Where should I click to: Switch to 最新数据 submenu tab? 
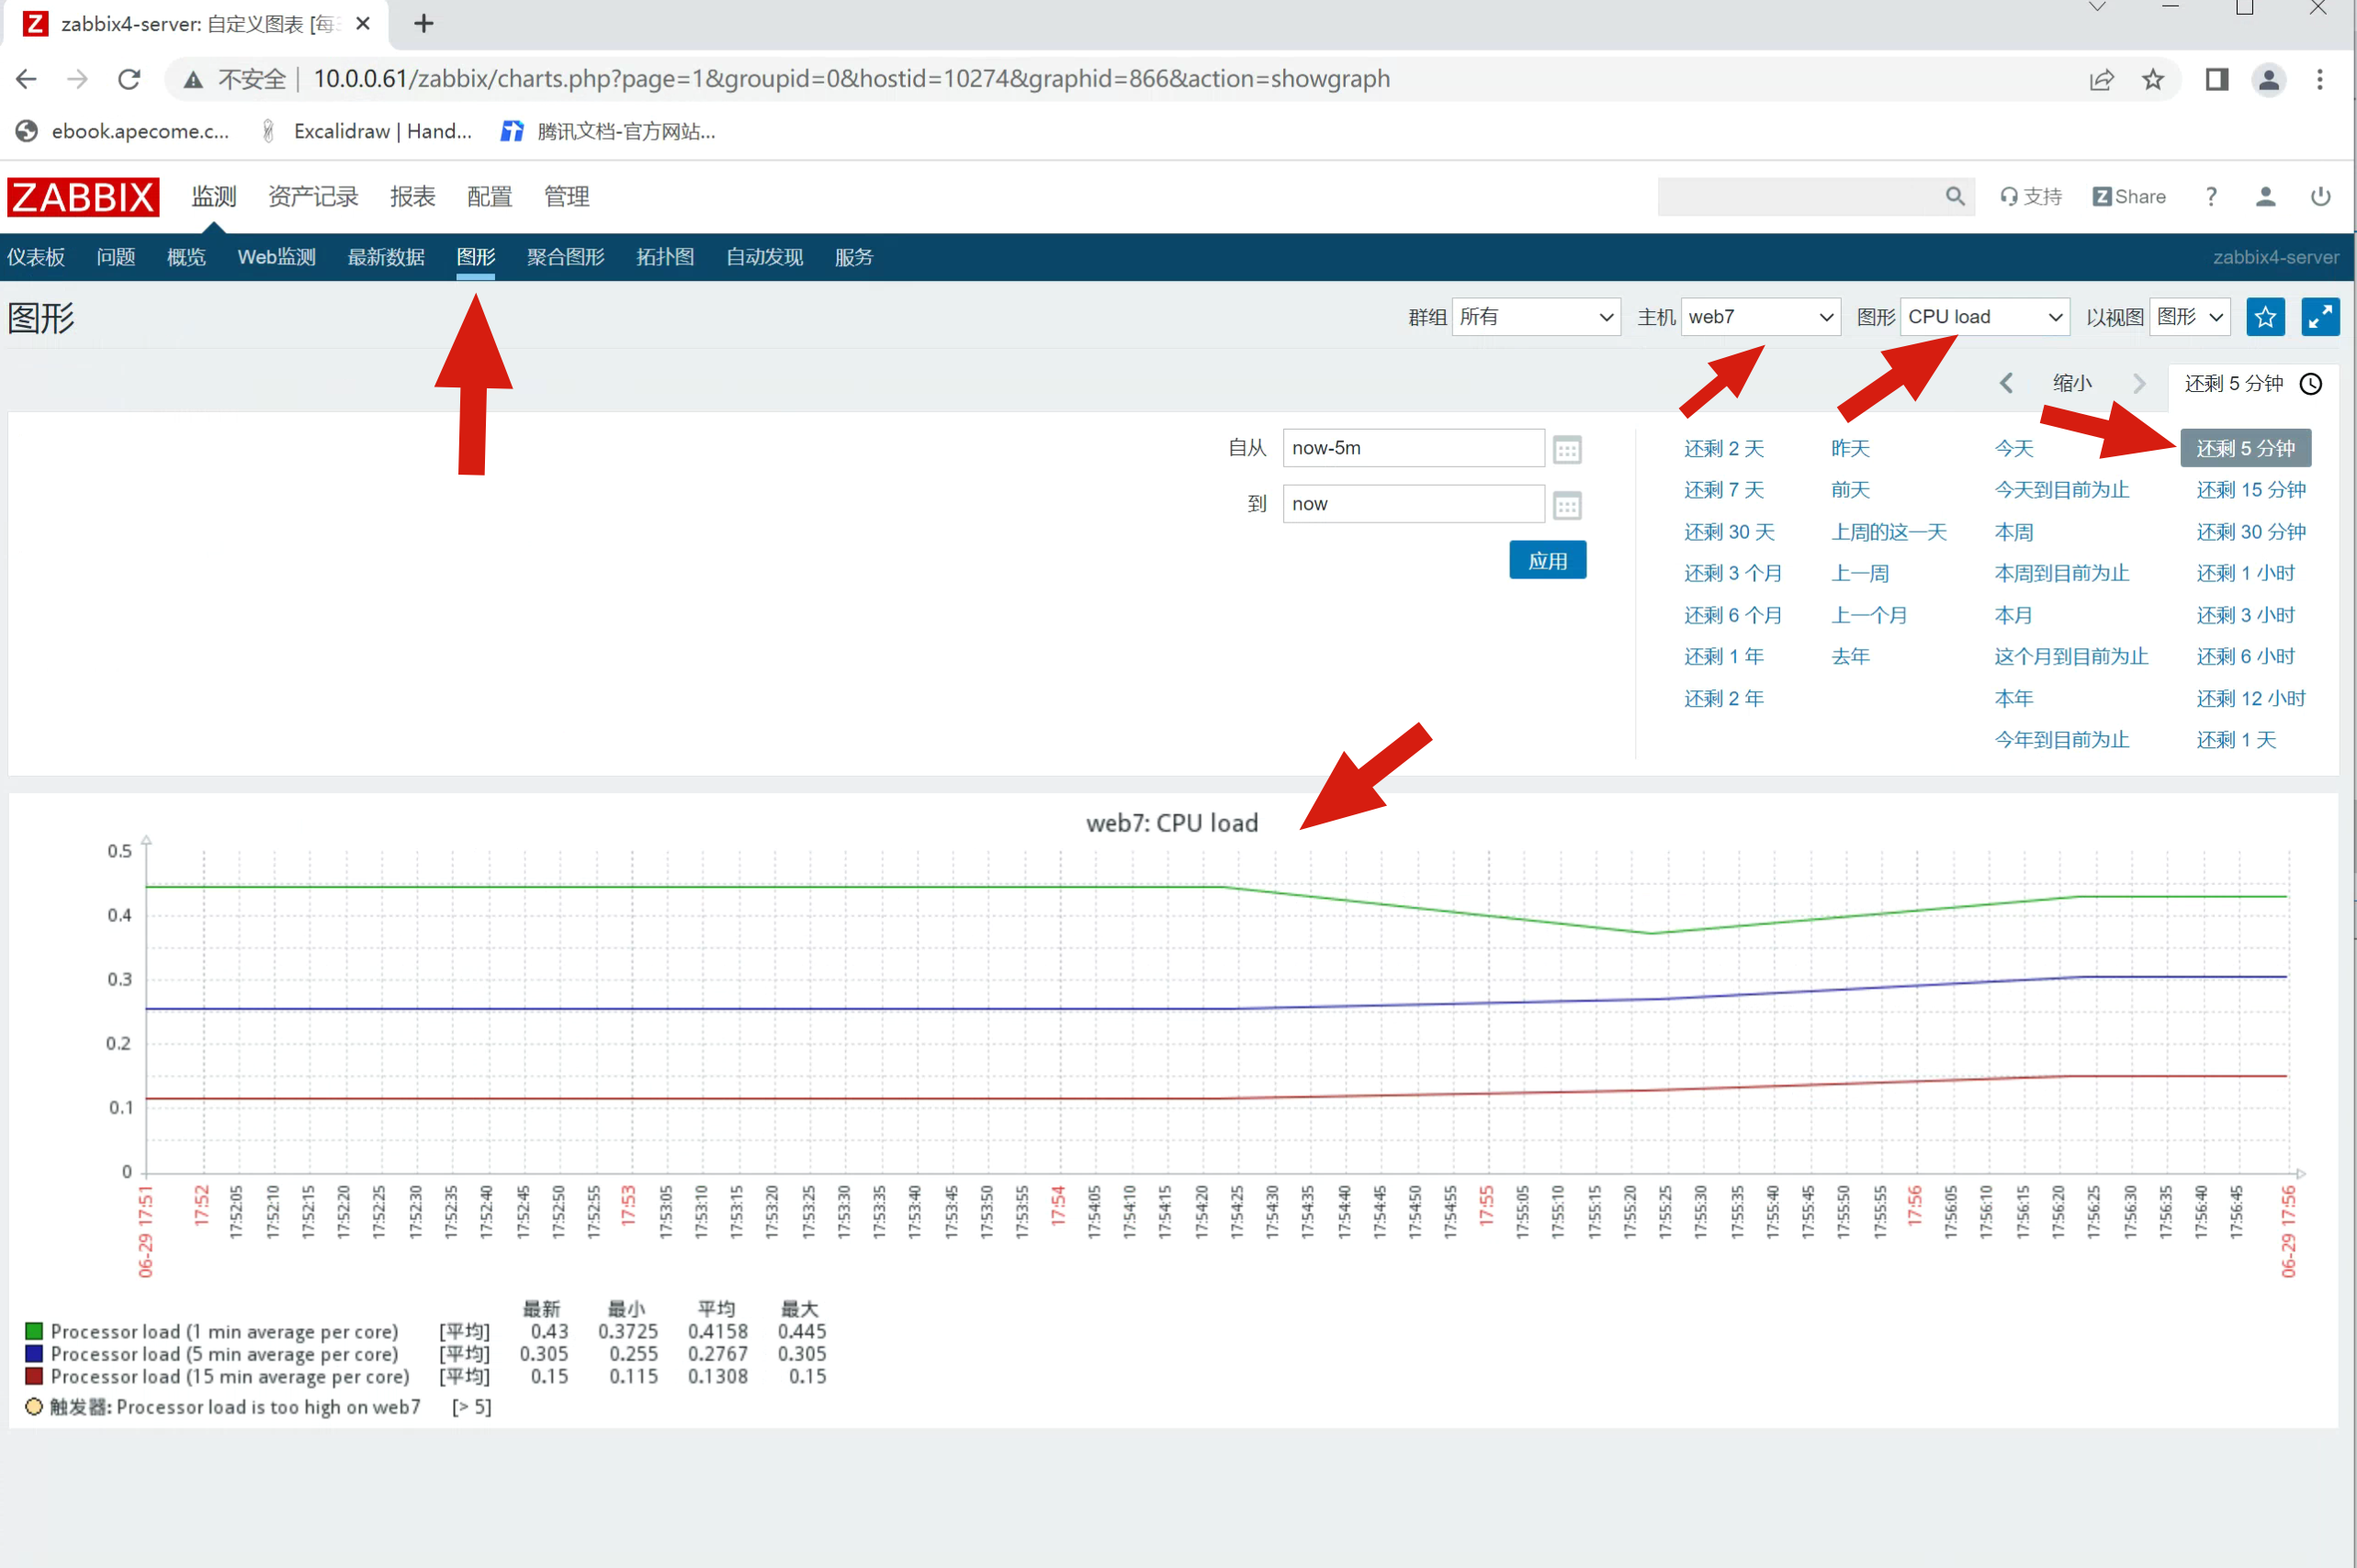click(385, 257)
